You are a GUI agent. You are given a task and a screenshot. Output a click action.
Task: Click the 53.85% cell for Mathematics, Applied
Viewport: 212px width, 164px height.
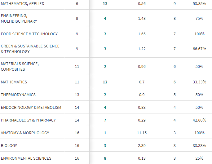pyautogui.click(x=199, y=4)
